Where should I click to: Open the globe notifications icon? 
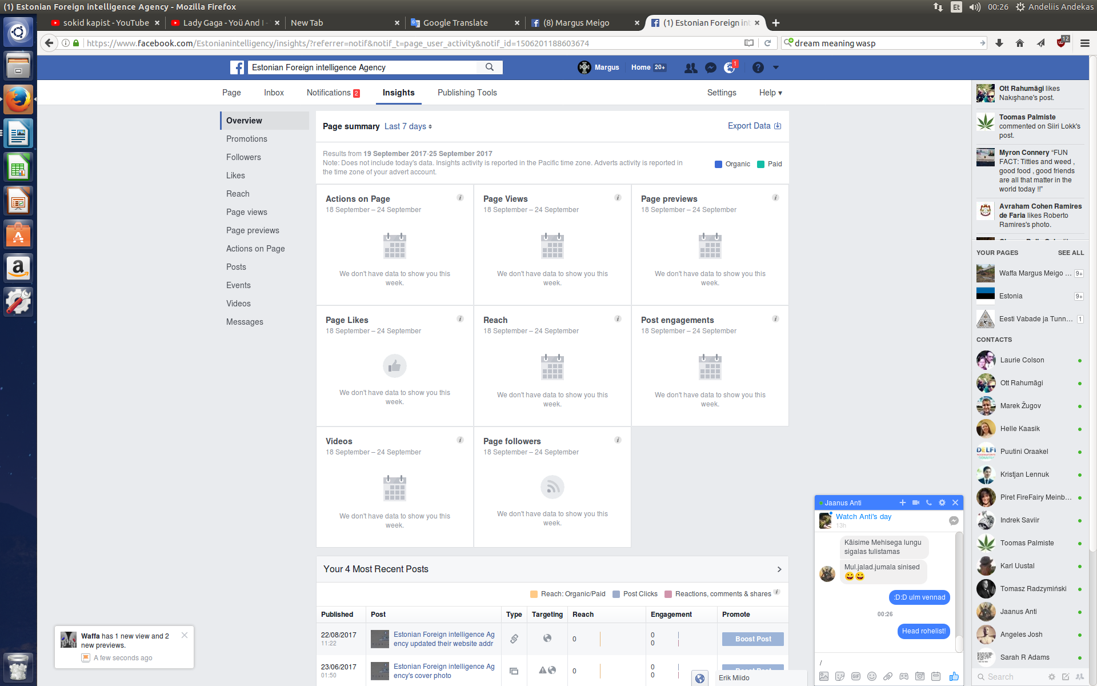730,67
